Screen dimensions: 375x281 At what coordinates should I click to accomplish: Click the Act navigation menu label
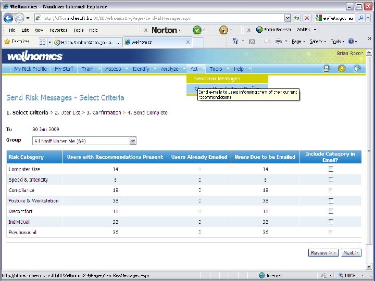pos(194,69)
